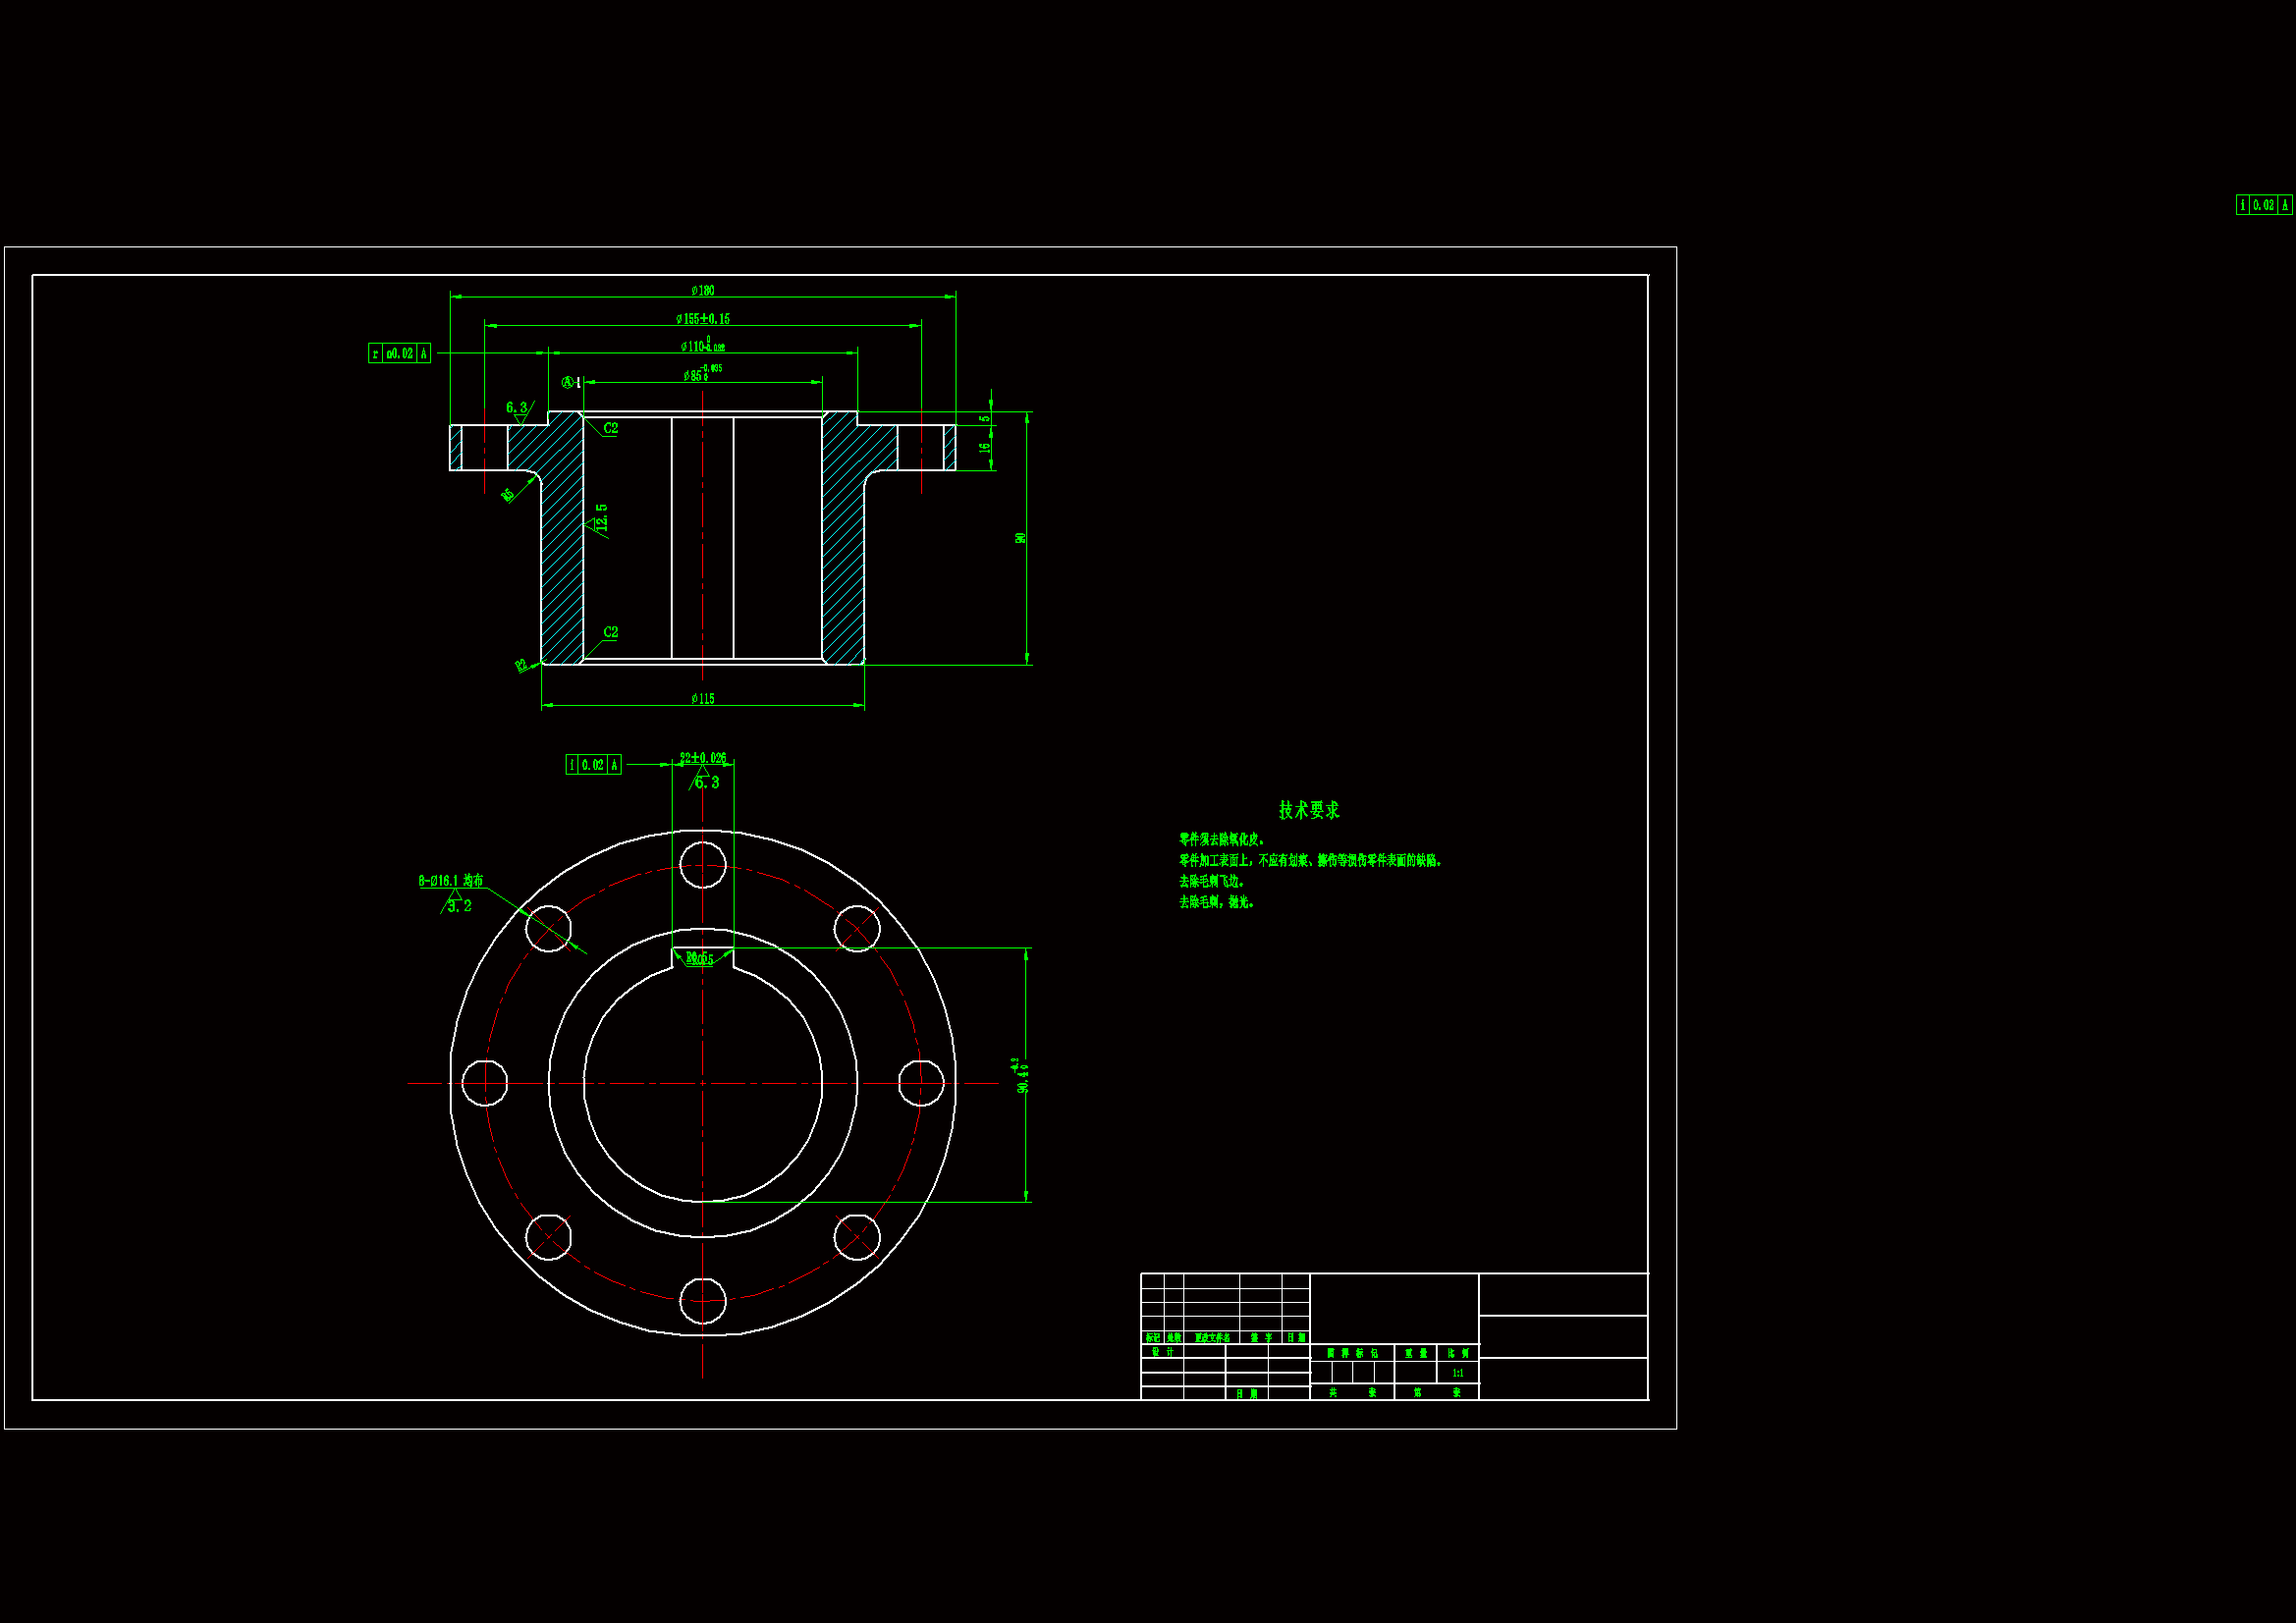This screenshot has width=2296, height=1623.
Task: Select the ø0.02 A tolerance frame left of section view
Action: click(399, 353)
